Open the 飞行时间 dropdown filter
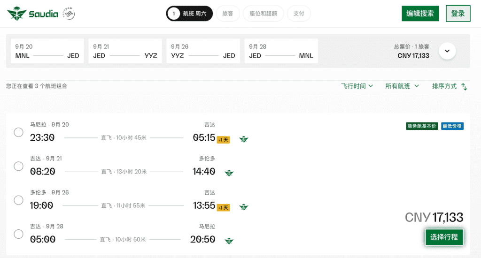This screenshot has height=258, width=481. [x=357, y=86]
